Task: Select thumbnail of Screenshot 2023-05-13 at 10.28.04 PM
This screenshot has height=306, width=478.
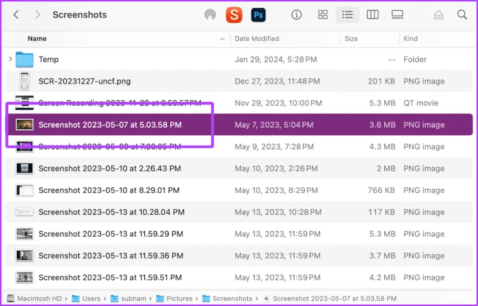Action: pyautogui.click(x=24, y=212)
